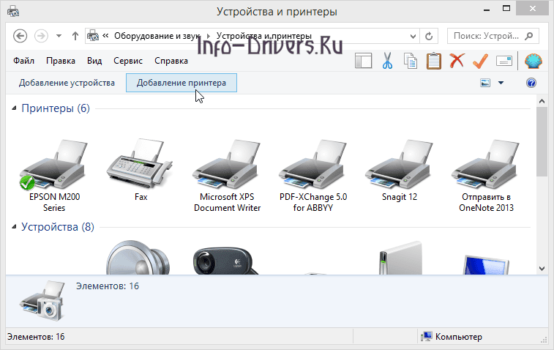The image size is (554, 350).
Task: Click the window's printer icon in title bar
Action: pos(13,11)
